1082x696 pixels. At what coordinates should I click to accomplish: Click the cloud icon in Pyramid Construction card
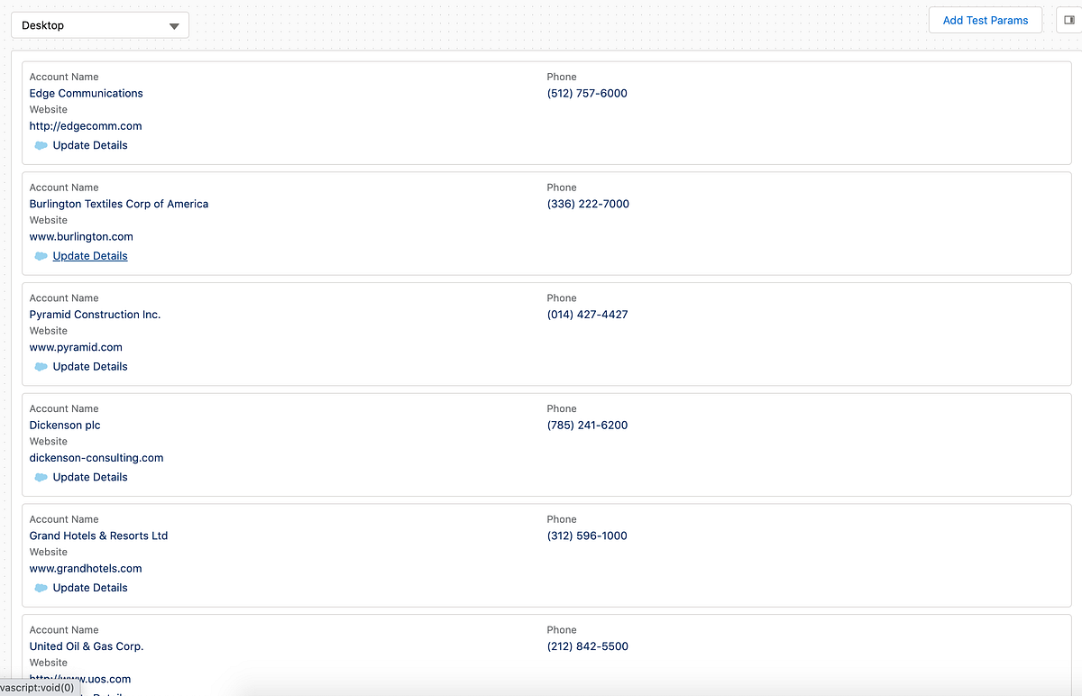pyautogui.click(x=41, y=367)
